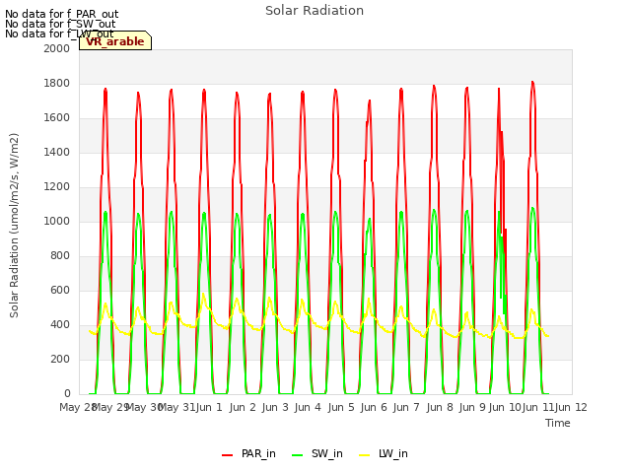Click the 'No data for f_SW_out' message
631x473 pixels.
[60, 24]
